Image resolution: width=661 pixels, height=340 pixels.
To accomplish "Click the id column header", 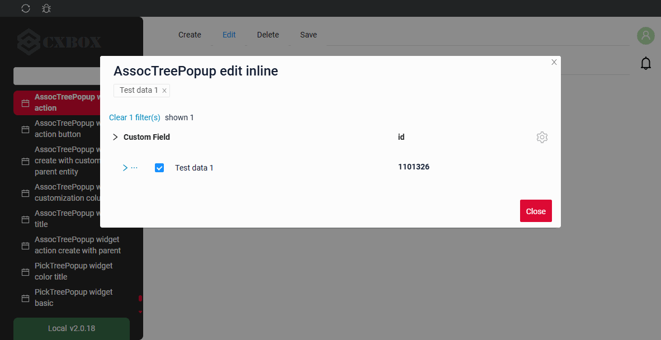I will pos(402,137).
